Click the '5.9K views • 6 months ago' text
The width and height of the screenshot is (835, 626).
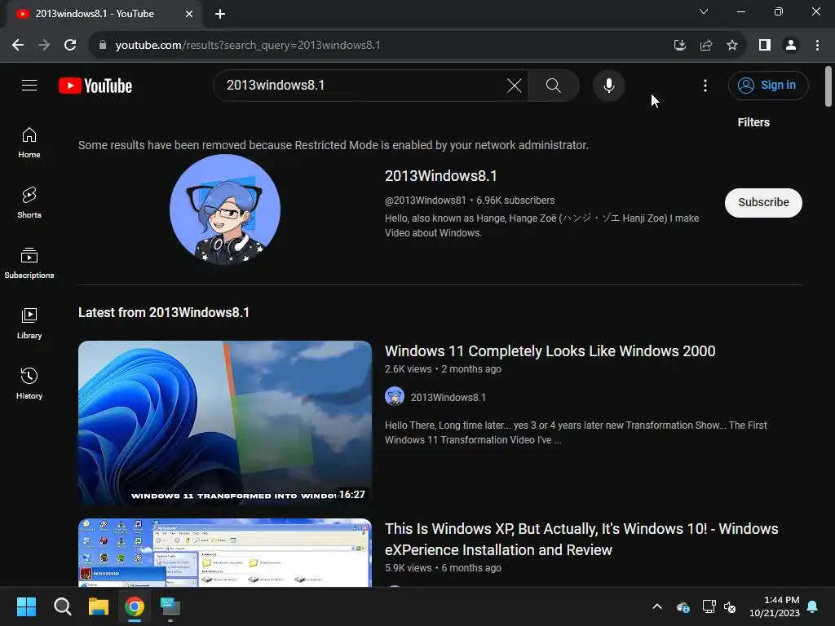[443, 568]
